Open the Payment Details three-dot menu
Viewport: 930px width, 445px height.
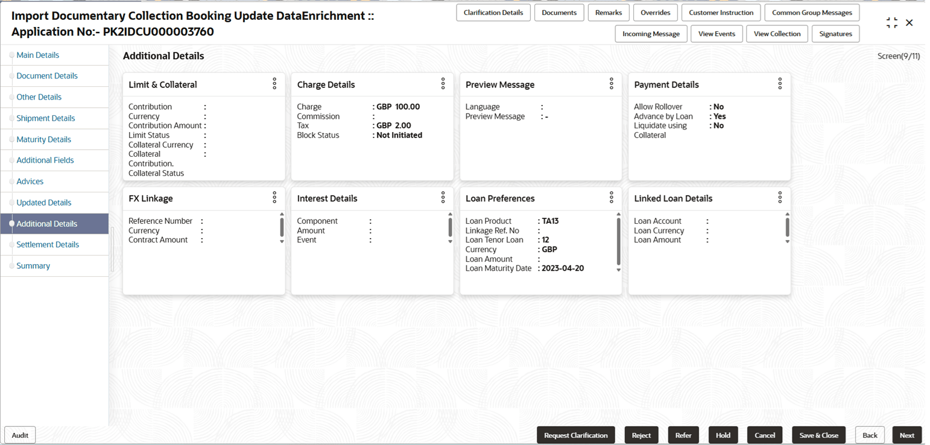pos(780,84)
